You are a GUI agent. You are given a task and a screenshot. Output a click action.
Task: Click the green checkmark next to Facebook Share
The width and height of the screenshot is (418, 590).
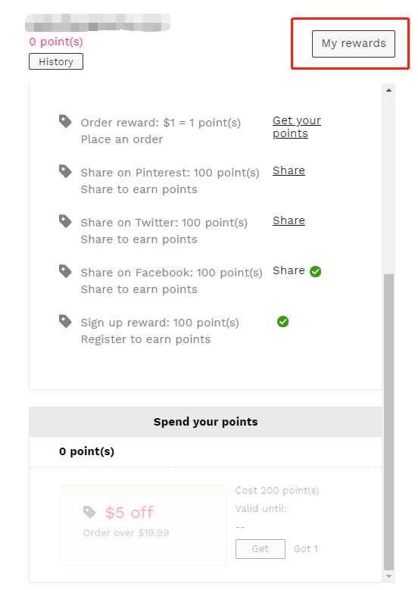pos(315,271)
